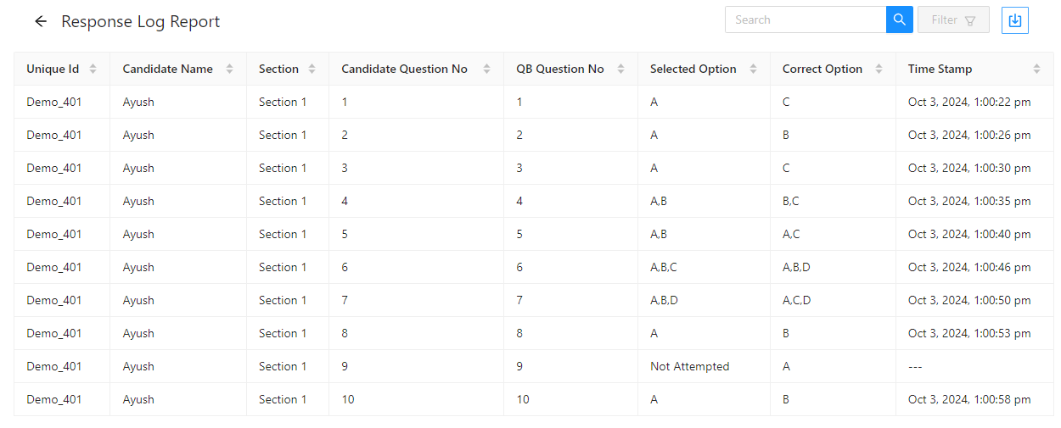Click the blue search magnifier icon
The height and width of the screenshot is (428, 1061).
(x=900, y=19)
